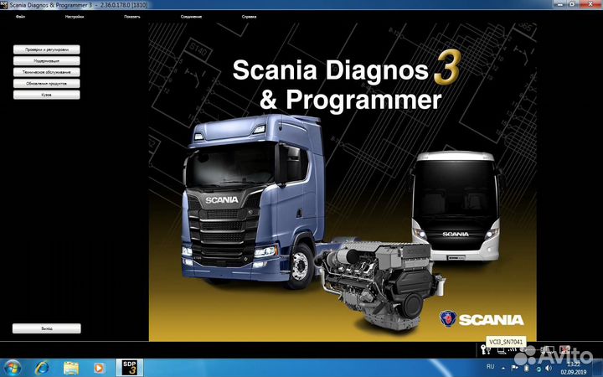Click the volume speaker tray icon
The width and height of the screenshot is (603, 377).
548,368
